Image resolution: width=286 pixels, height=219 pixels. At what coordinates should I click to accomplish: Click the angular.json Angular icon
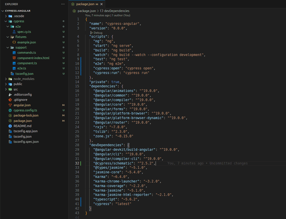pyautogui.click(x=10, y=105)
